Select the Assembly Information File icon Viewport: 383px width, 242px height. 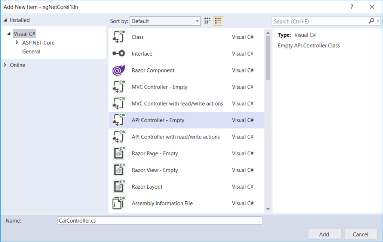(x=119, y=203)
